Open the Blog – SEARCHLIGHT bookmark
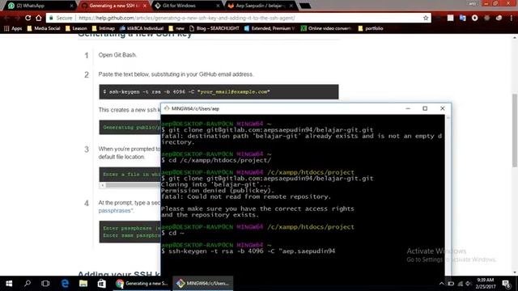 (214, 28)
